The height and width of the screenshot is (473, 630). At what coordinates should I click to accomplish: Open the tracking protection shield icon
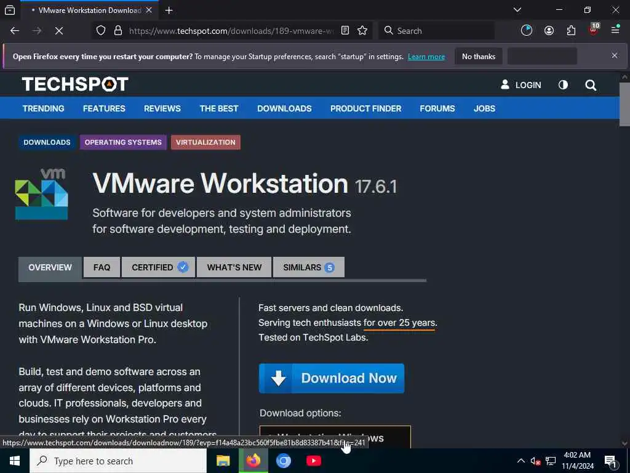[x=101, y=31]
